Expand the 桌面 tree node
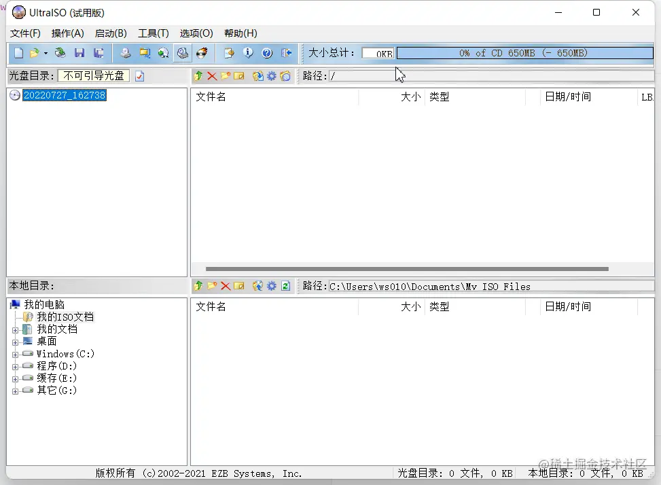The height and width of the screenshot is (485, 661). [x=15, y=342]
